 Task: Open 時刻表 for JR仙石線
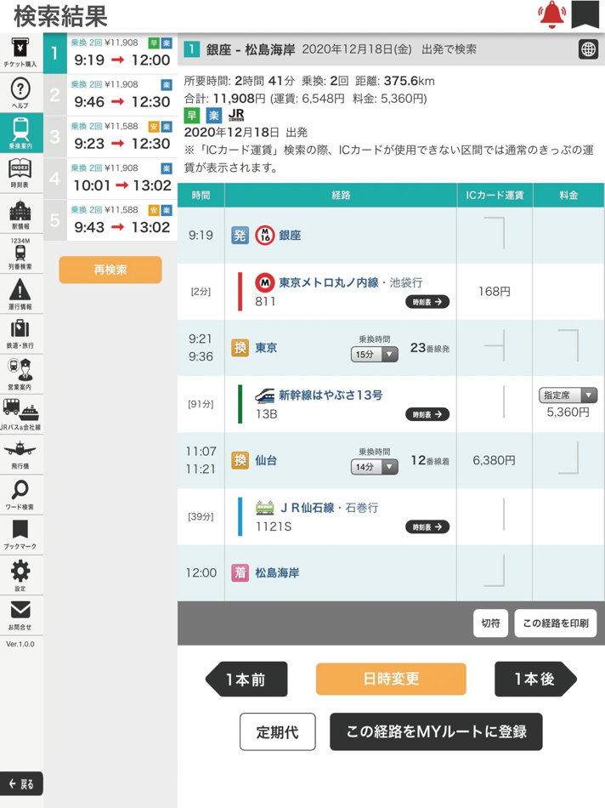click(427, 526)
